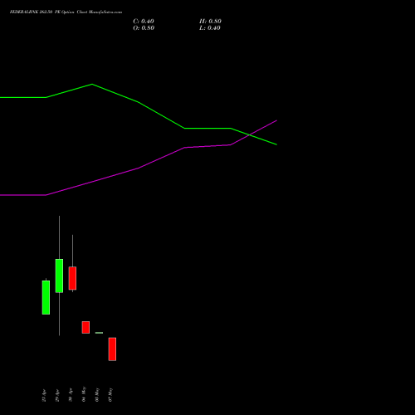Viewport: 415px width, 415px height.
Task: Select the last red candle for 07 May
Action: tap(112, 349)
